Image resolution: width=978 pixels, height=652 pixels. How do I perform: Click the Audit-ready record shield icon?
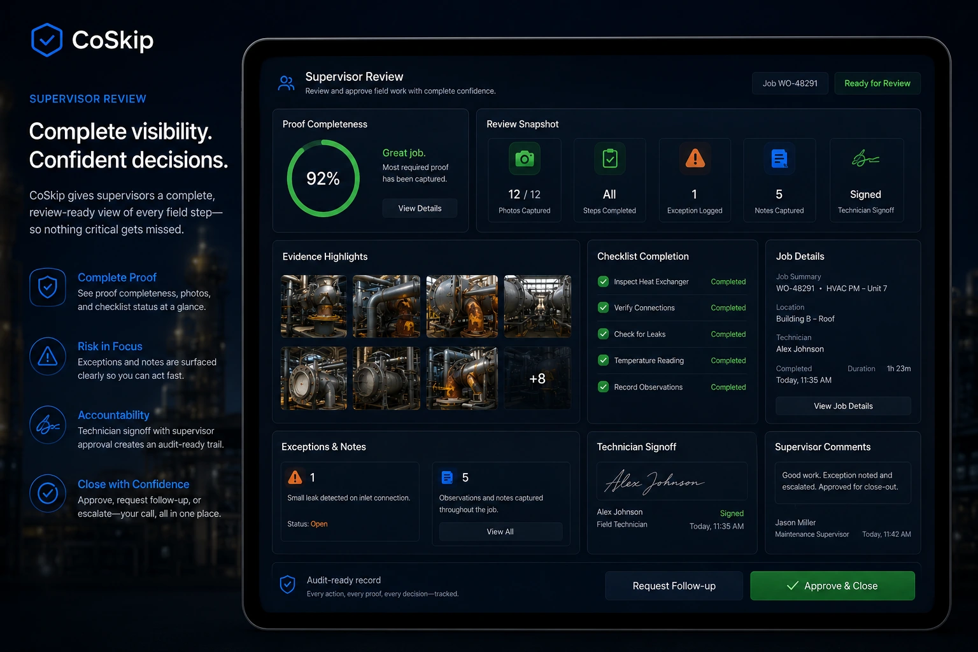click(x=288, y=585)
